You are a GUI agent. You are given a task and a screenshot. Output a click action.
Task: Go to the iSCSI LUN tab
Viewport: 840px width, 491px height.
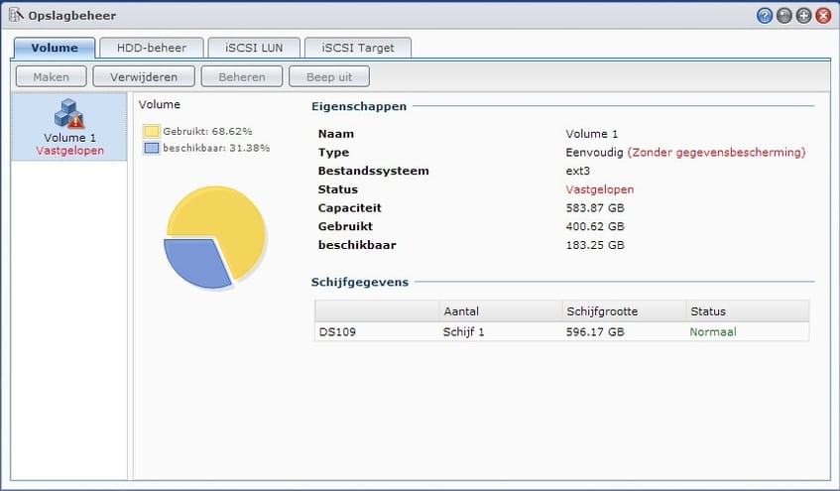(x=252, y=48)
